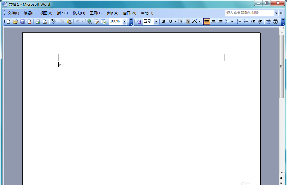The width and height of the screenshot is (287, 185).
Task: Expand the character scaling dropdown arrow
Action: [199, 22]
